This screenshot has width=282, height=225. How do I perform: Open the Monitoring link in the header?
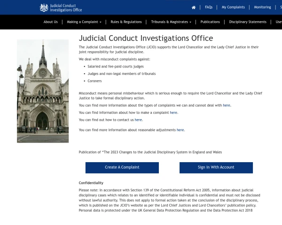point(262,7)
